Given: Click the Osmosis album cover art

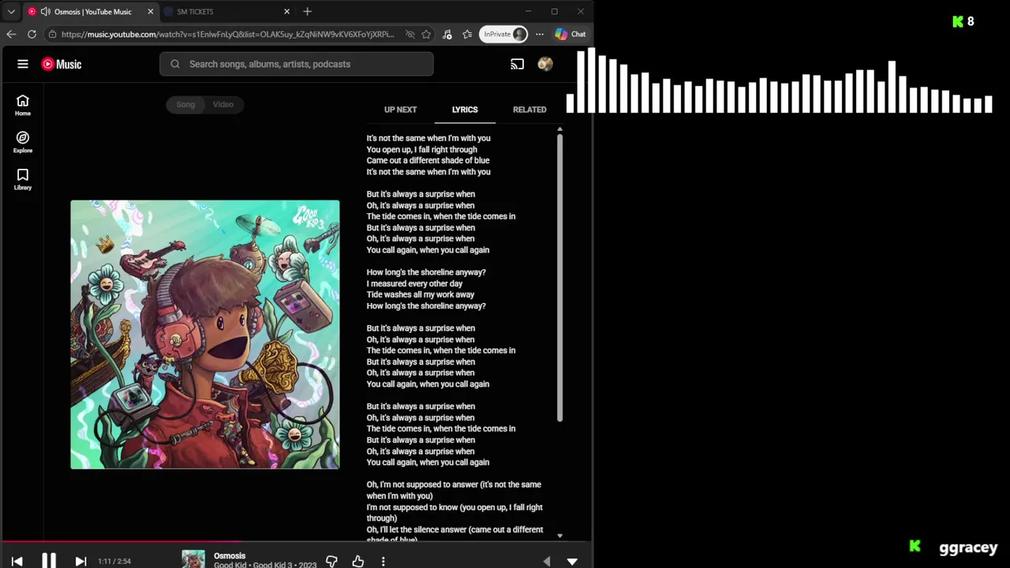Looking at the screenshot, I should click(205, 334).
